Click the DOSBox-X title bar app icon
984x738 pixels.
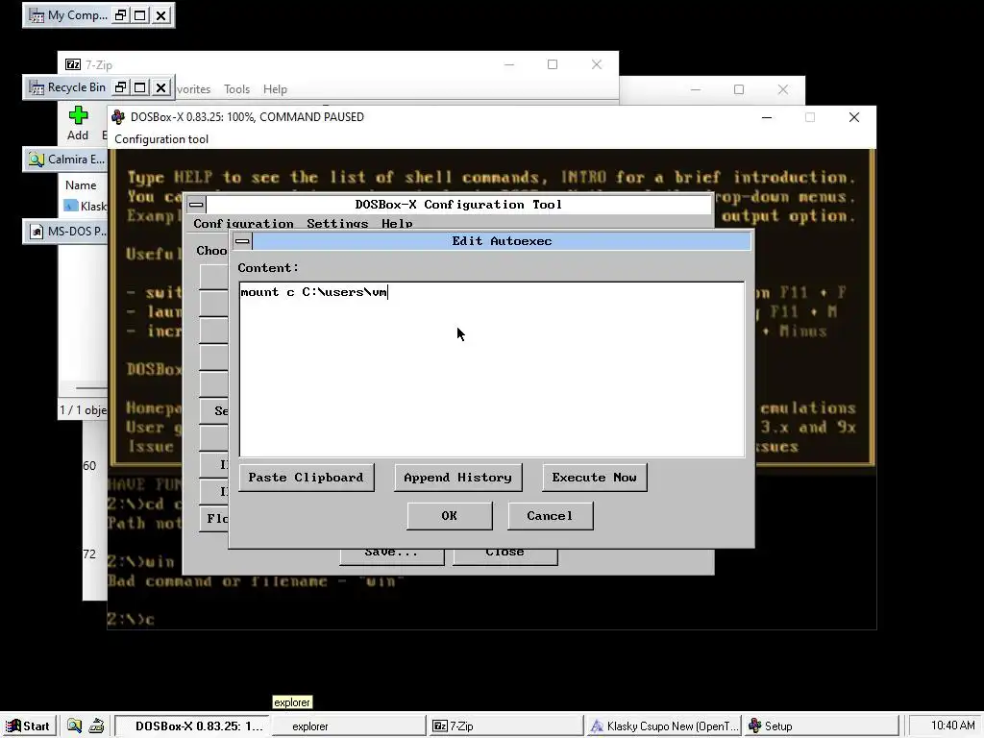118,117
